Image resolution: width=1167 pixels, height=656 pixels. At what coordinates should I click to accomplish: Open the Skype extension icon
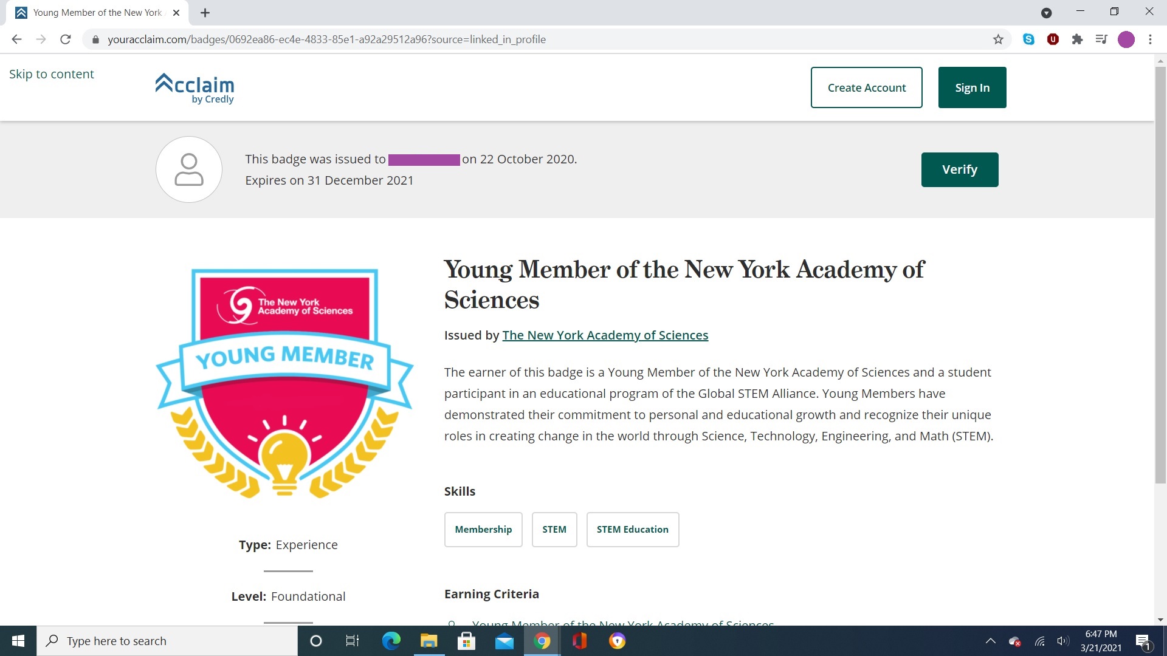tap(1028, 39)
